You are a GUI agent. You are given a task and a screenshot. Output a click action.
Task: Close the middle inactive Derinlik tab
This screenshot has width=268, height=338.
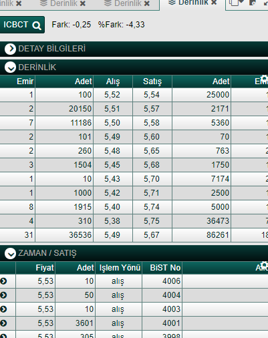pyautogui.click(x=83, y=3)
